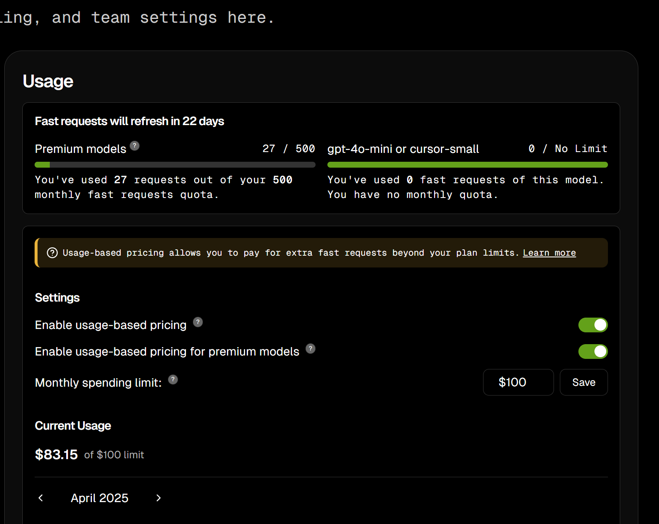
Task: Disable usage-based pricing for premium models
Action: [x=593, y=351]
